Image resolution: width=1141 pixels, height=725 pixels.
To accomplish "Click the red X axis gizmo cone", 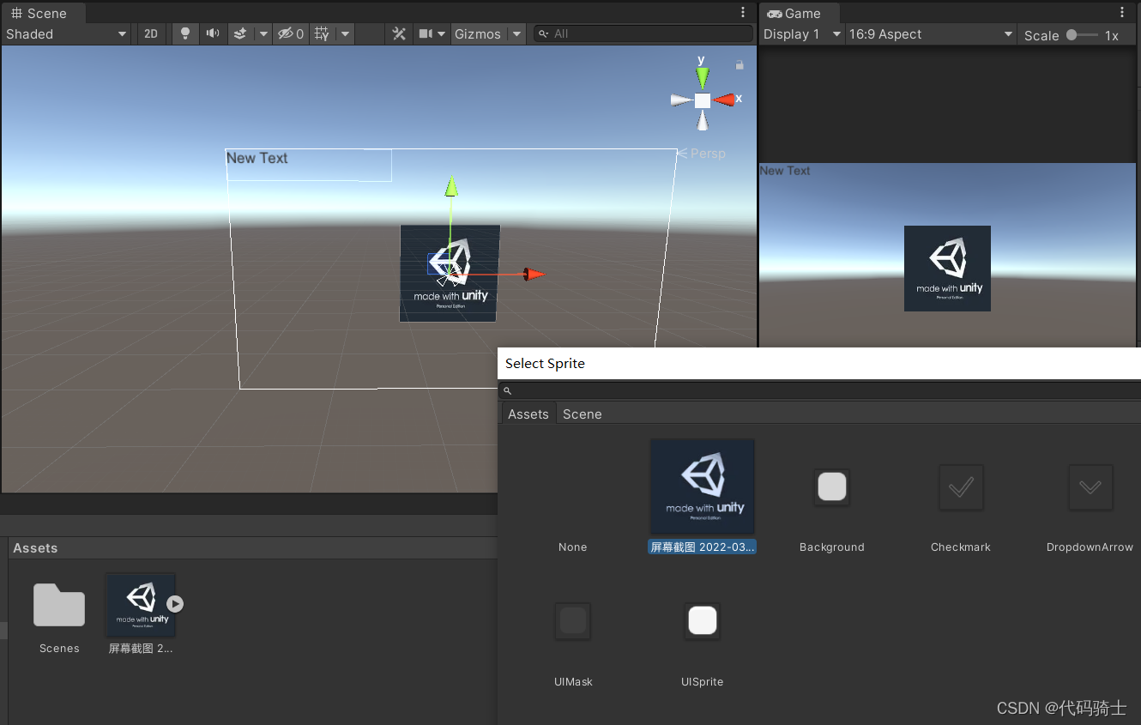I will (x=725, y=100).
